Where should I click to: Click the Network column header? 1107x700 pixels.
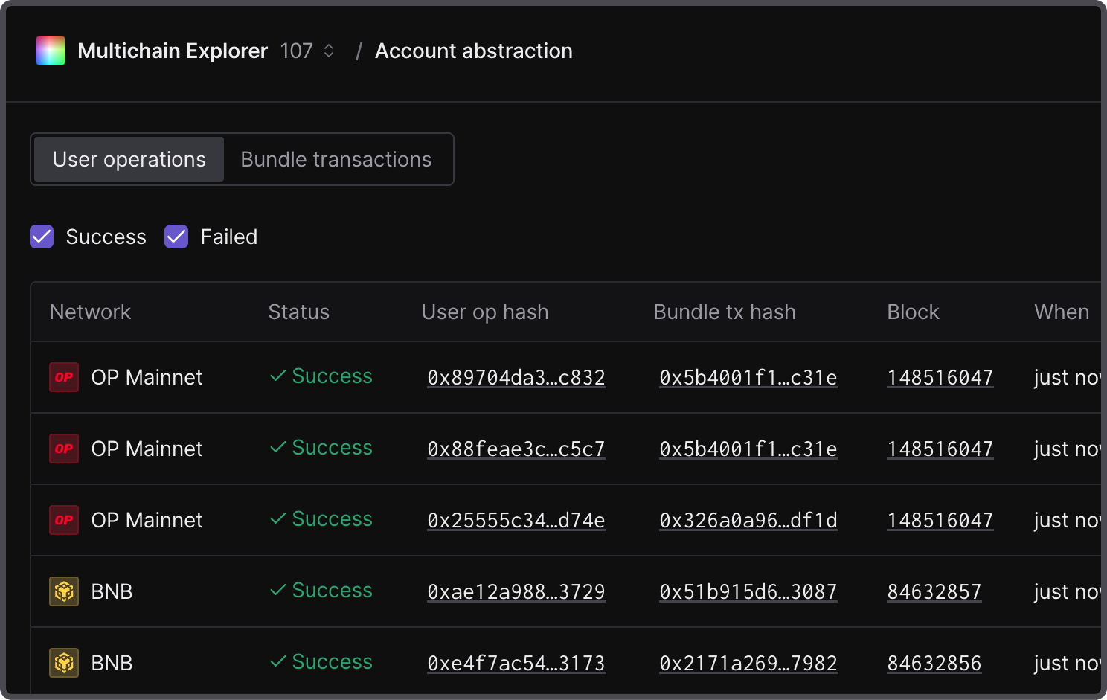[x=90, y=312]
